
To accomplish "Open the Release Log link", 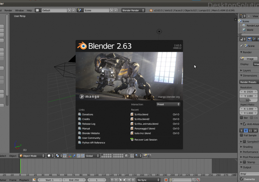I will [88, 124].
